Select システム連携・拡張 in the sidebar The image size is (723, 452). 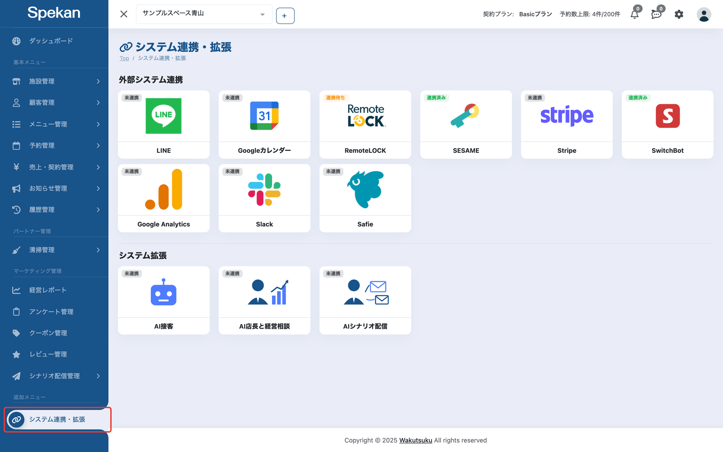pos(57,419)
